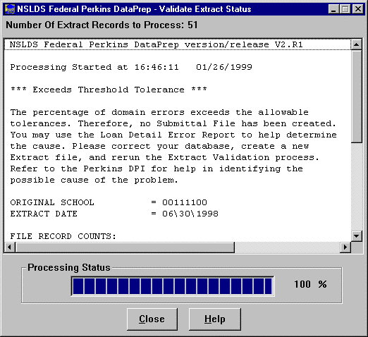Click line starting 'You may use the Loan Detail'
The image size is (368, 337).
coord(173,135)
